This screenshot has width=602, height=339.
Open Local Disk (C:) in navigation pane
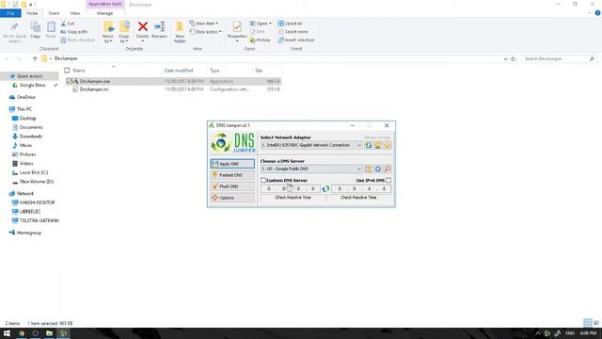34,172
